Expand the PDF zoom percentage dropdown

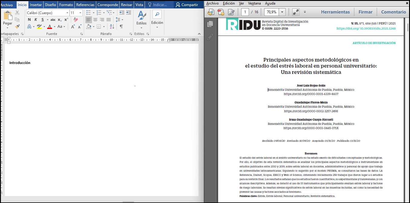point(282,12)
